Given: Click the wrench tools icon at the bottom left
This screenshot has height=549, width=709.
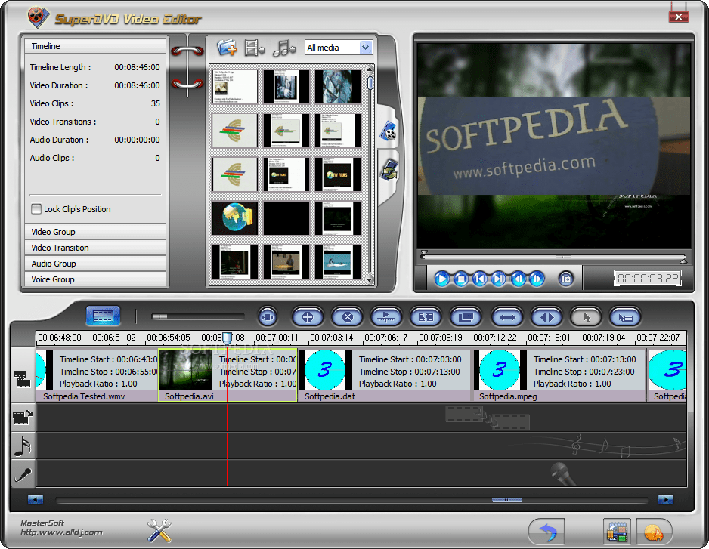Looking at the screenshot, I should [159, 531].
